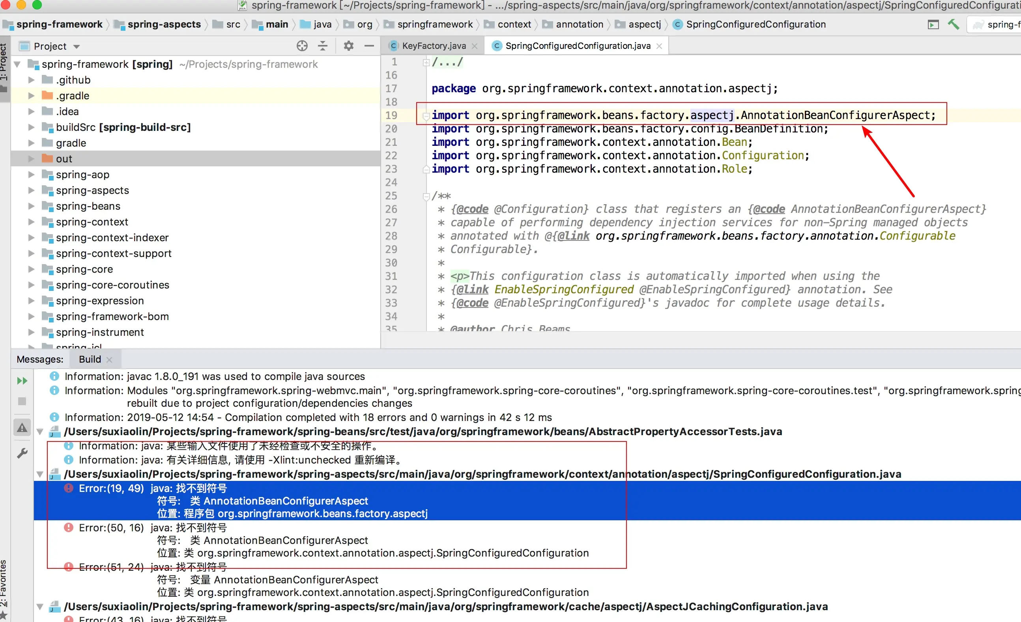This screenshot has height=622, width=1021.
Task: Click the green Build hammer icon
Action: tap(954, 24)
